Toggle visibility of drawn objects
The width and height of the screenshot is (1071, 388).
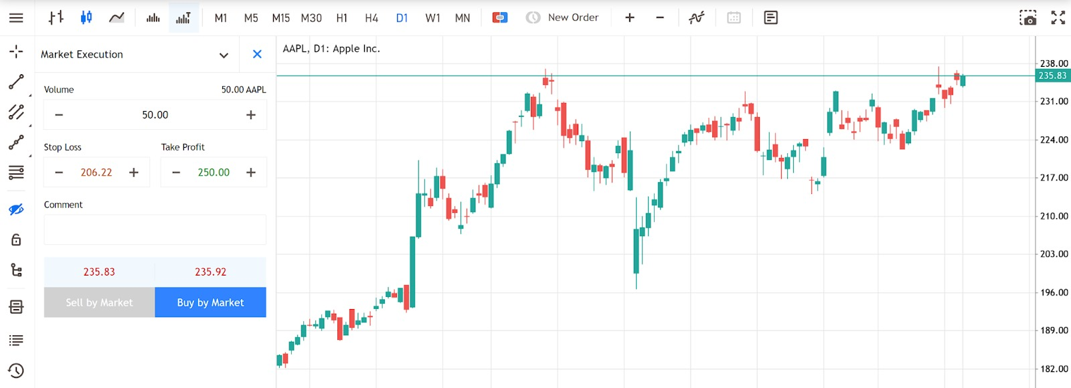16,209
